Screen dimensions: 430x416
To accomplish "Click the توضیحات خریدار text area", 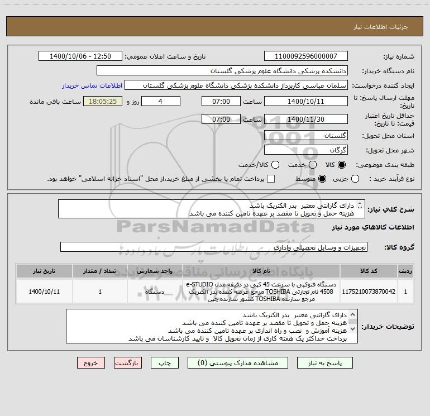I will point(212,326).
